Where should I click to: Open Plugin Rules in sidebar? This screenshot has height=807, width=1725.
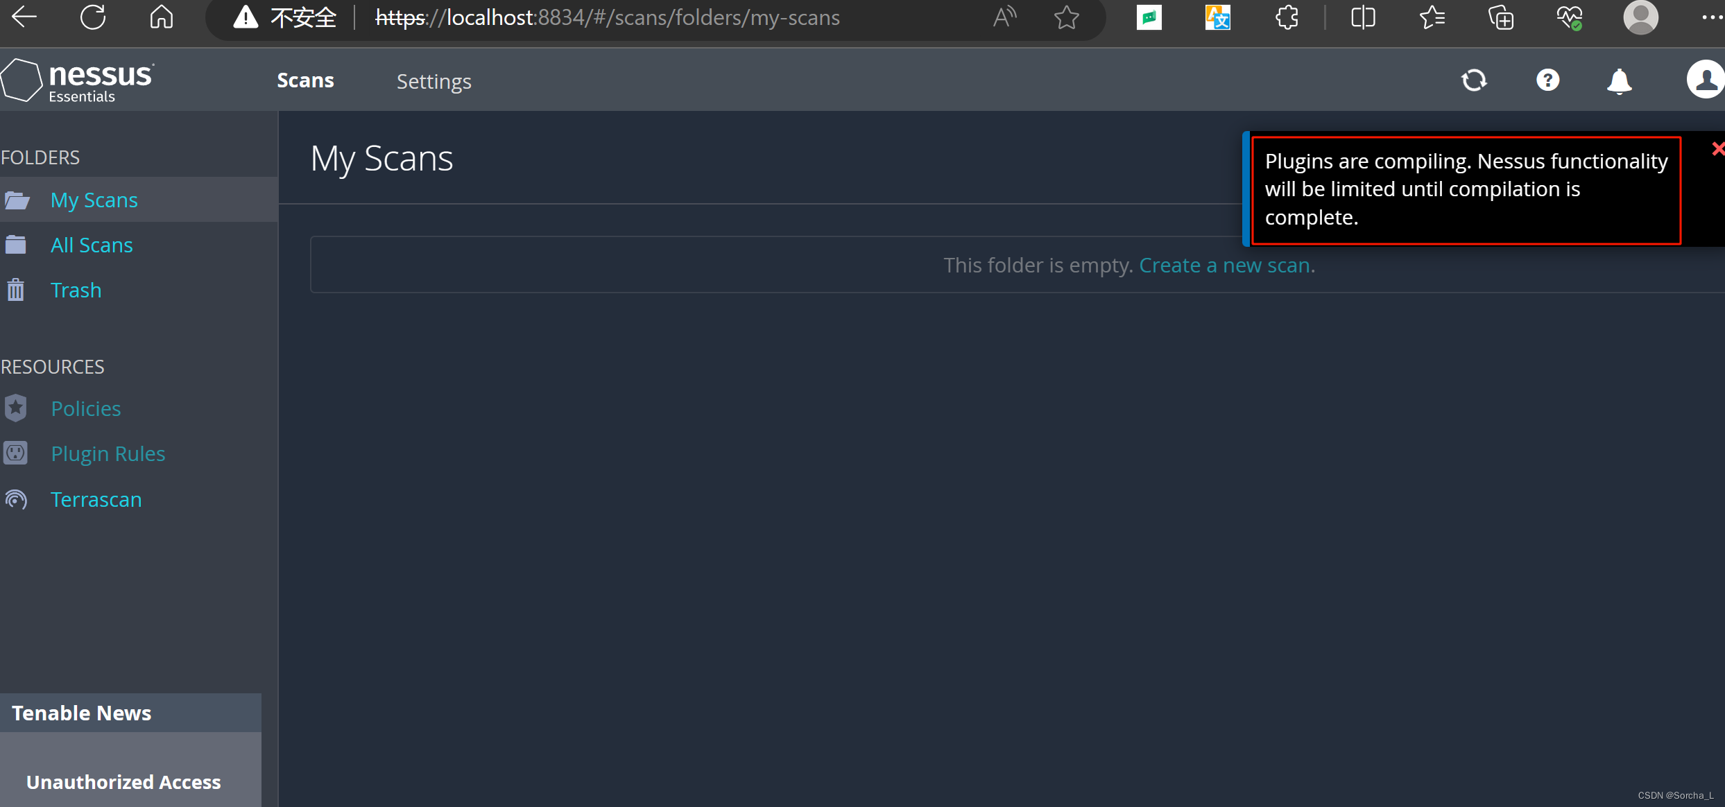pyautogui.click(x=108, y=453)
